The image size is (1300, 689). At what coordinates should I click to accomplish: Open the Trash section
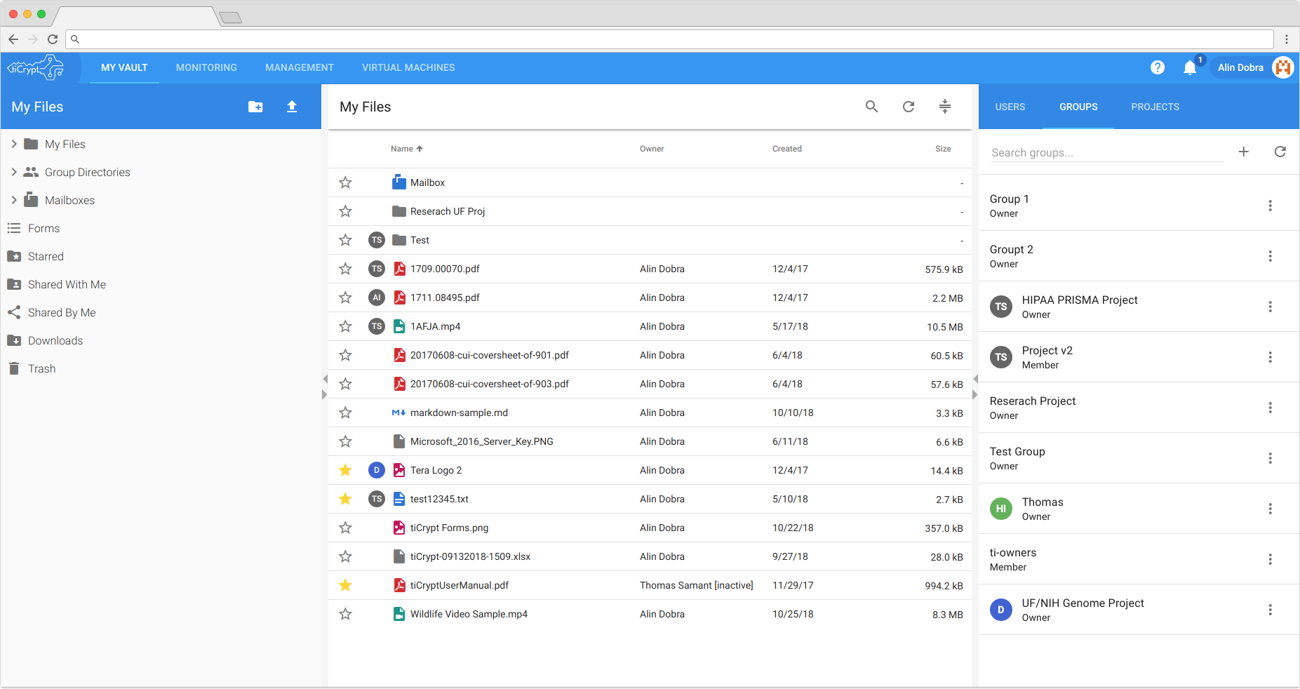tap(41, 368)
